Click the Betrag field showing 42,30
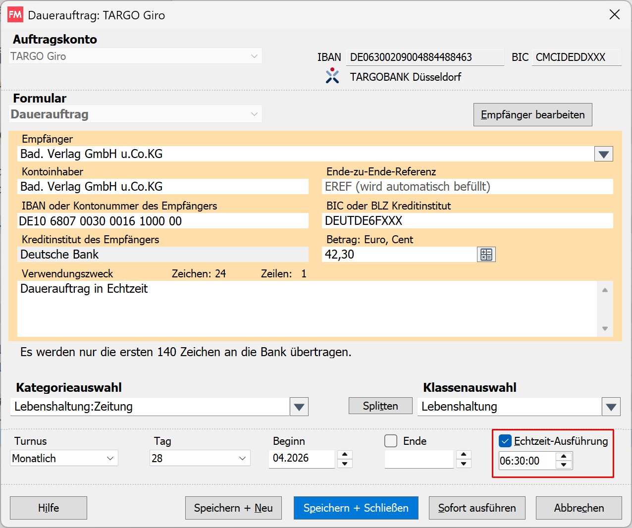 (399, 255)
